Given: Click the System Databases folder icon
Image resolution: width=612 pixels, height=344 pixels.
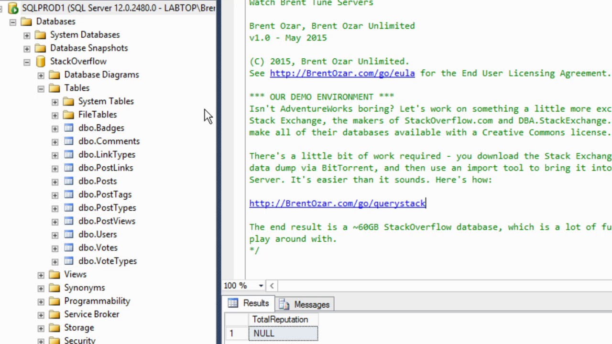Looking at the screenshot, I should (x=41, y=35).
